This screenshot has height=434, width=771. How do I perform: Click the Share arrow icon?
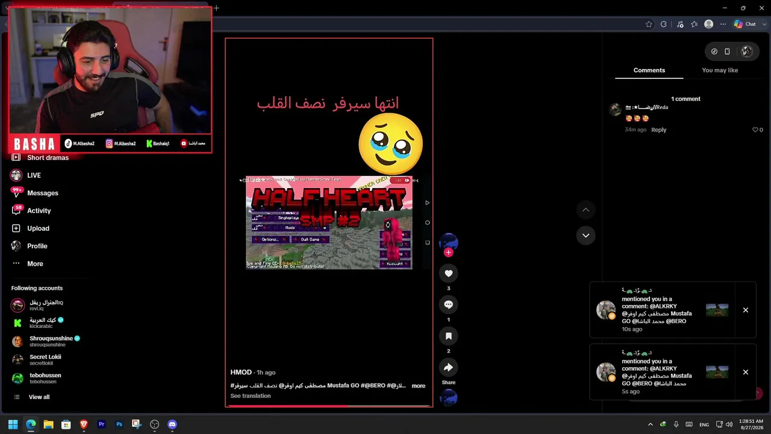click(x=448, y=368)
